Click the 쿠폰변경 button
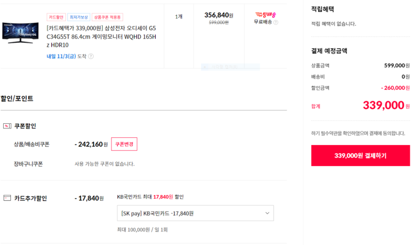This screenshot has width=413, height=245. (124, 144)
